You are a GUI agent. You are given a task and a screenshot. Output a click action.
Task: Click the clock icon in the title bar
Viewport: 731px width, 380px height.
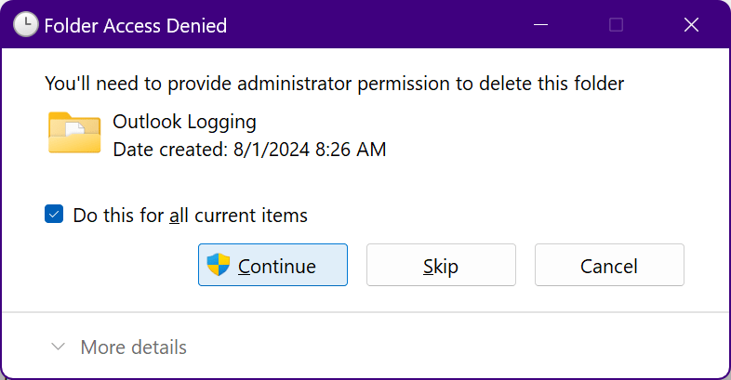25,25
